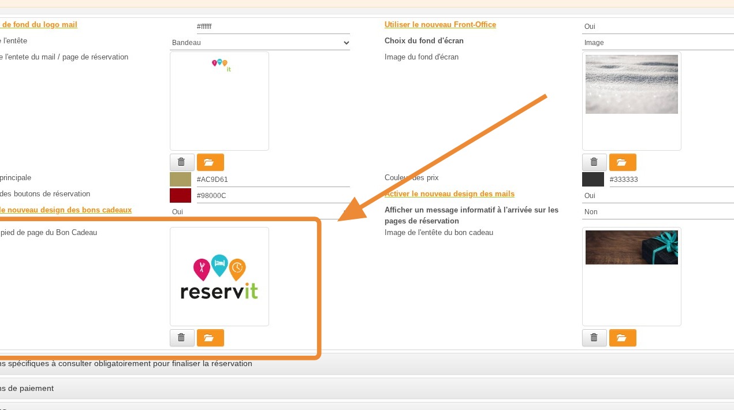Open the 'Utiliser le nouveau Front-Office' Oui field
Screen dimensions: 734x410
tap(658, 27)
